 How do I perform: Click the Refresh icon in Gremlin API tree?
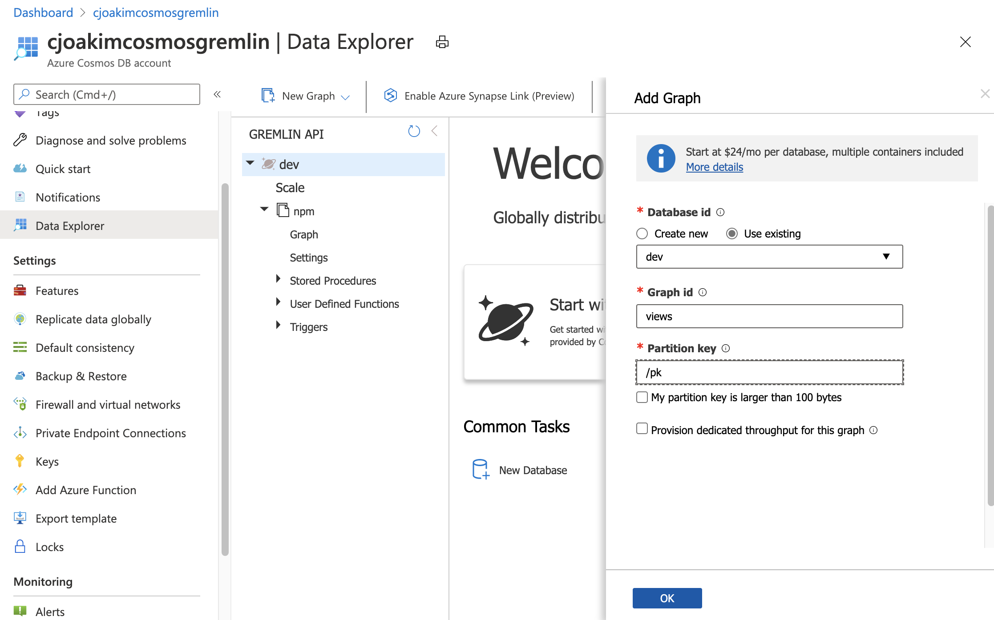point(414,131)
